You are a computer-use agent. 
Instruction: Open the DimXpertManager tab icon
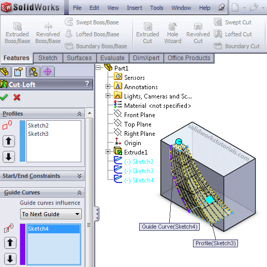[48, 72]
